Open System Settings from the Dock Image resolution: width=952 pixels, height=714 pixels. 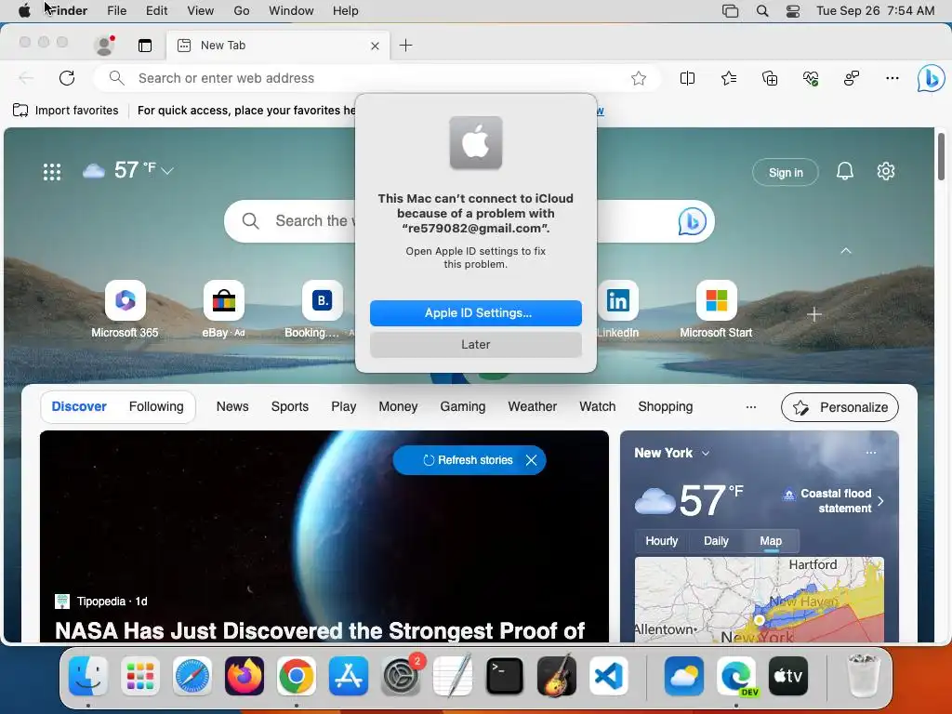pos(401,676)
